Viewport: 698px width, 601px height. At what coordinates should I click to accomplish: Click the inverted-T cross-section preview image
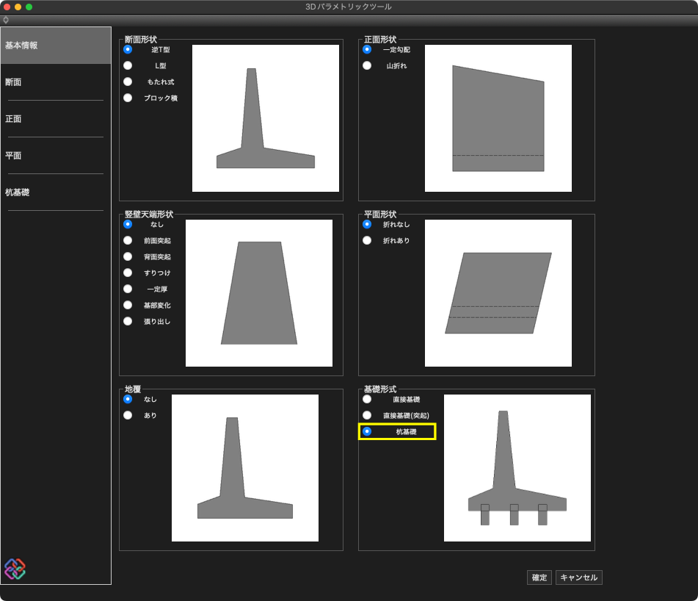(265, 118)
